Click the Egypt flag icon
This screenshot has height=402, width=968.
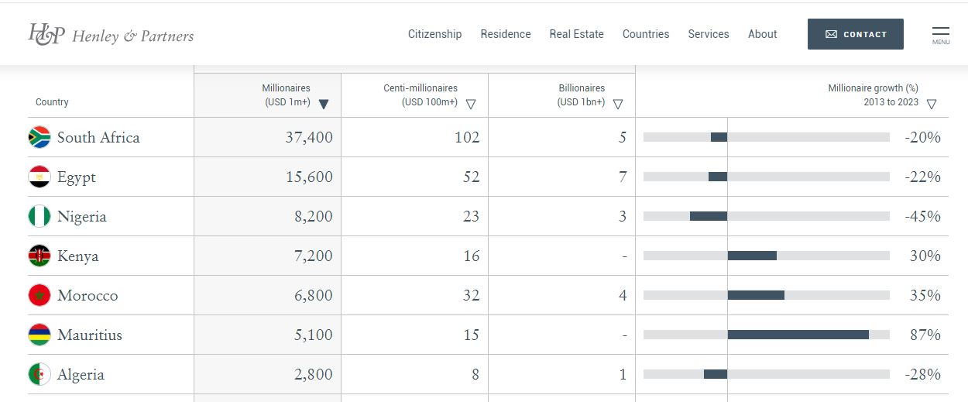click(39, 177)
